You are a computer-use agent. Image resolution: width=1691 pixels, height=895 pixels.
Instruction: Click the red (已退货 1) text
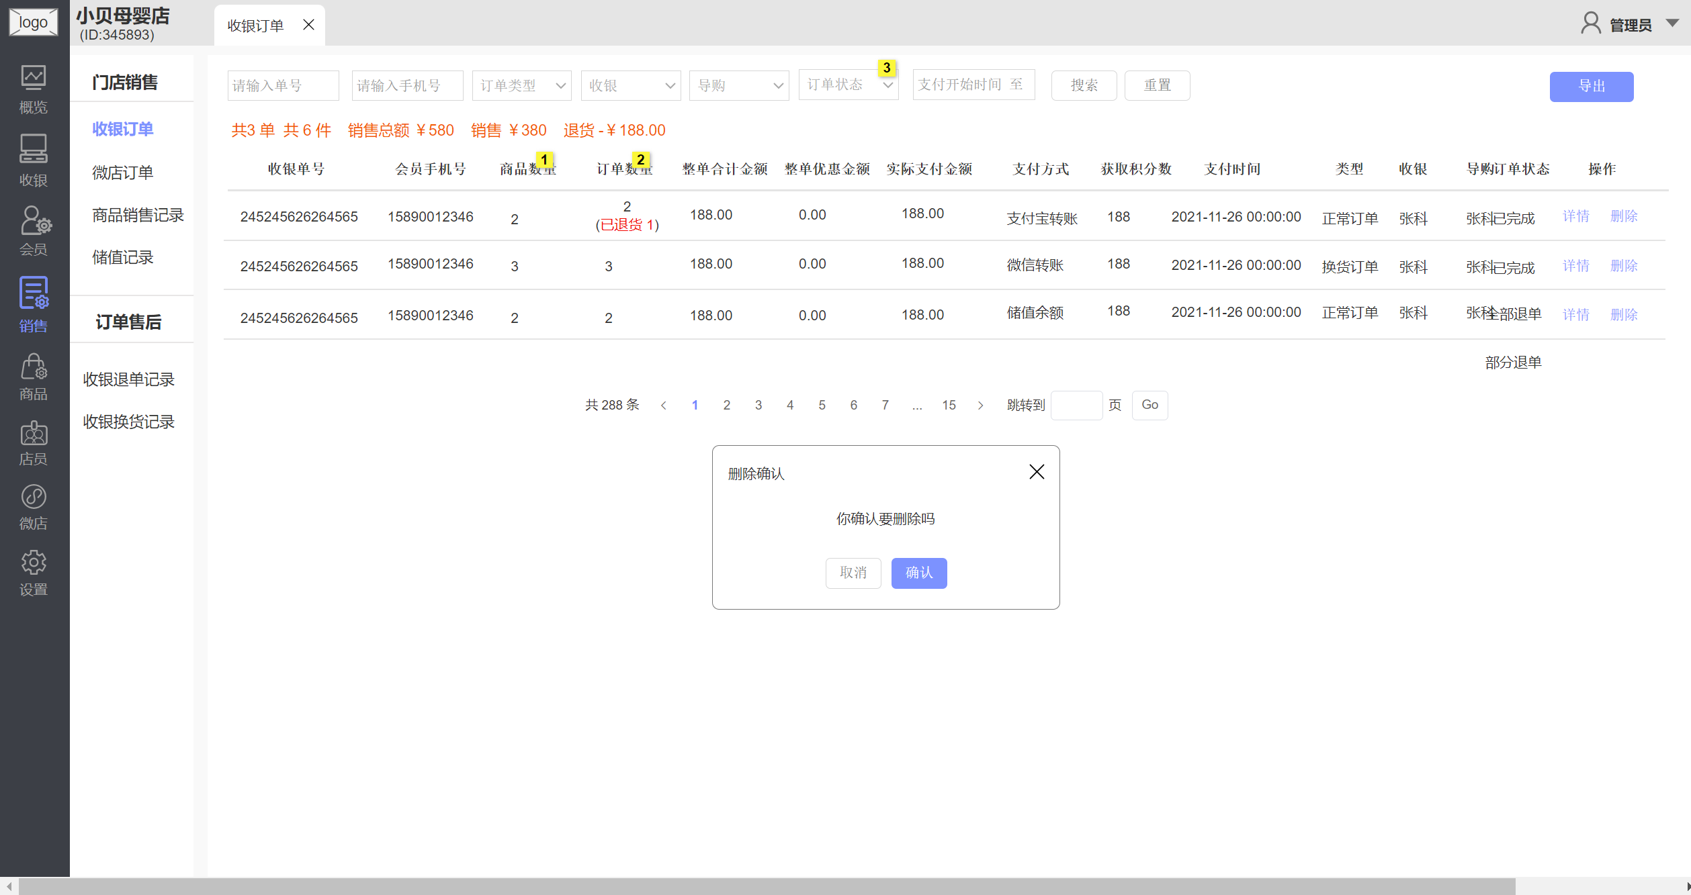(627, 225)
